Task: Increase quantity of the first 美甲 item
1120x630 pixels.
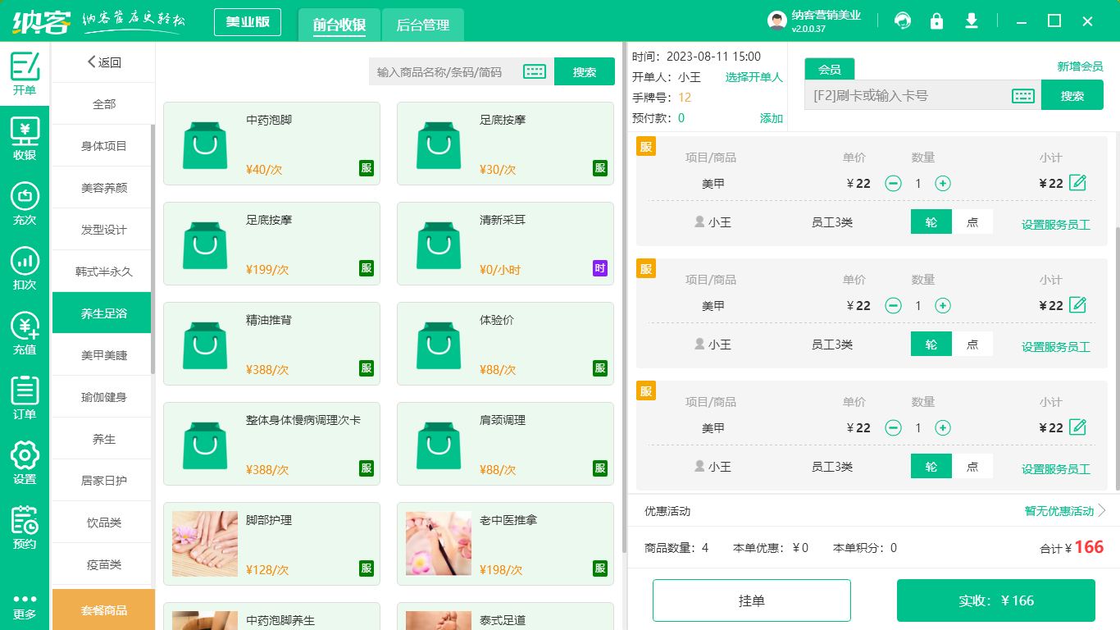Action: [x=943, y=183]
